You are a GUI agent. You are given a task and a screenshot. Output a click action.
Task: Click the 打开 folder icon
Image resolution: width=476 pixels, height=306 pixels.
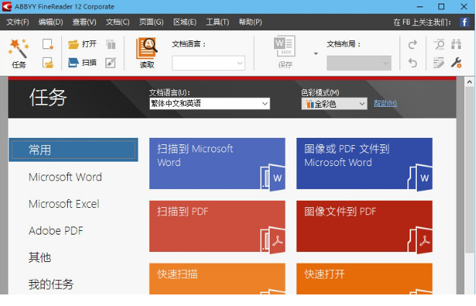[74, 44]
